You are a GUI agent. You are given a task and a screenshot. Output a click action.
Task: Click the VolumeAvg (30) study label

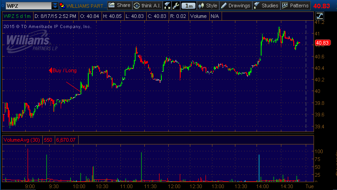click(x=22, y=140)
